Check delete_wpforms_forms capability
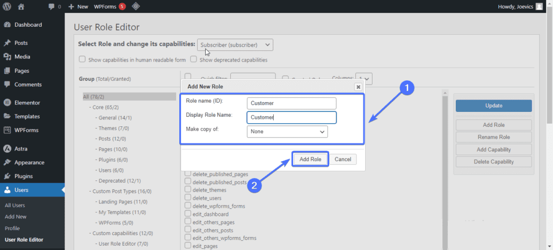The height and width of the screenshot is (250, 553). point(188,206)
